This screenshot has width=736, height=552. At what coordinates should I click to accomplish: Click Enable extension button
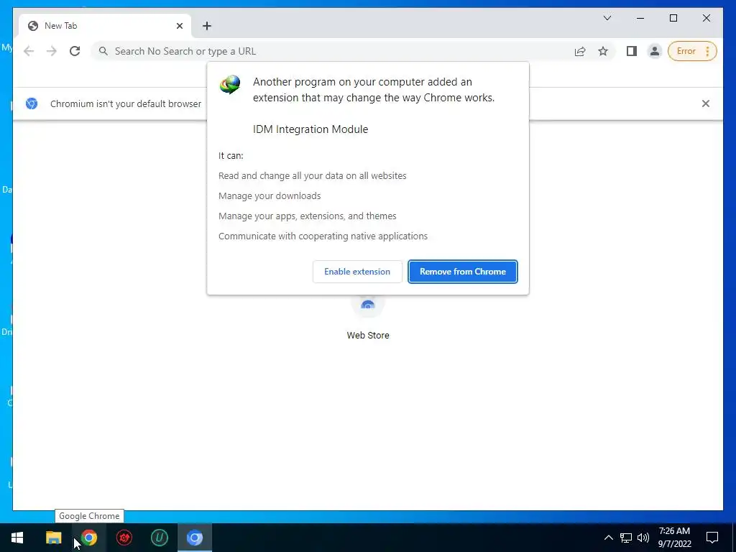click(x=357, y=272)
